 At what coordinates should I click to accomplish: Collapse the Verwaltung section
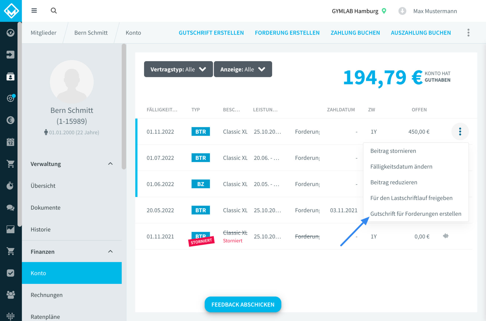tap(110, 164)
